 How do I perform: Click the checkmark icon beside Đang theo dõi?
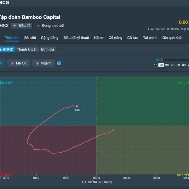point(38,26)
